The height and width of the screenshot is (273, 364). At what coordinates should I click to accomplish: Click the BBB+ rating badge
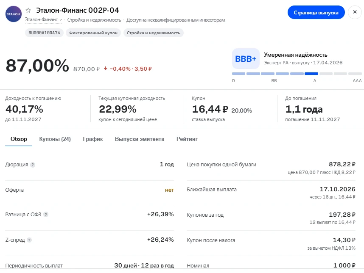[x=246, y=58]
